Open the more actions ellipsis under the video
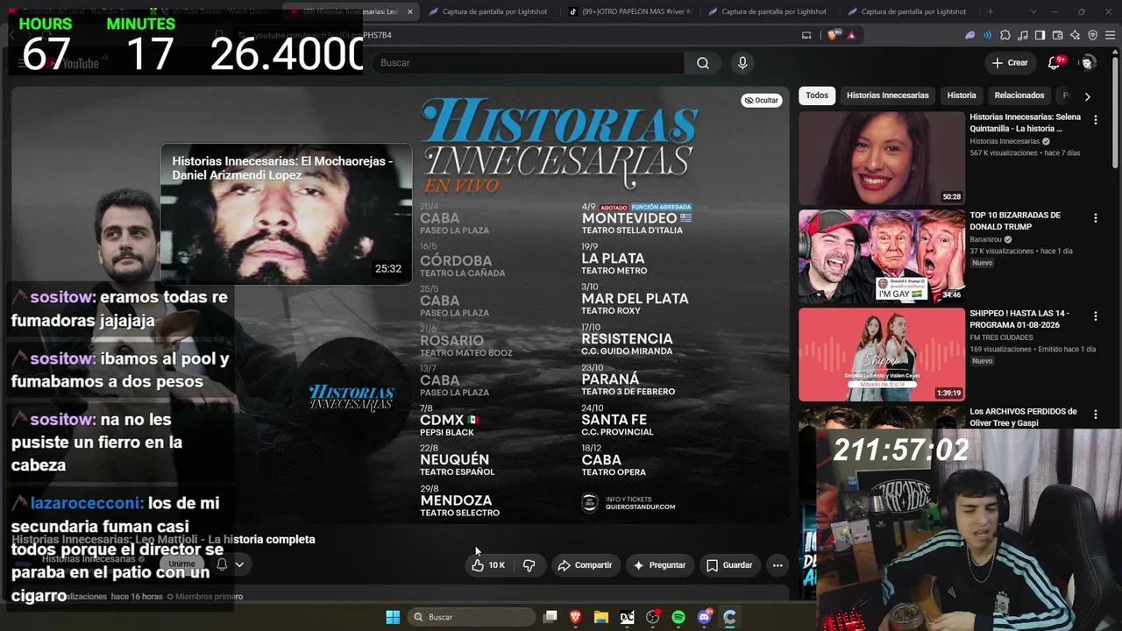Screen dimensions: 1122x631 (778, 565)
